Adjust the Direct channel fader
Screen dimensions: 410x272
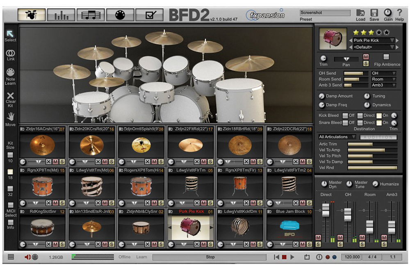[326, 210]
